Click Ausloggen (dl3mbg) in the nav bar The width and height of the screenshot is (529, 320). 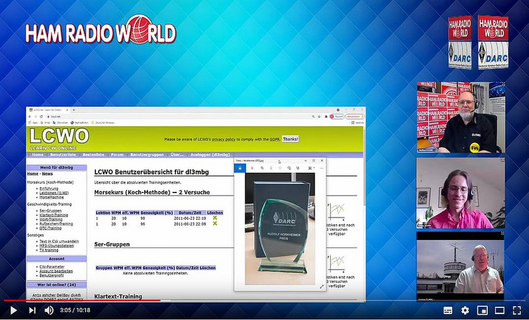tap(210, 155)
